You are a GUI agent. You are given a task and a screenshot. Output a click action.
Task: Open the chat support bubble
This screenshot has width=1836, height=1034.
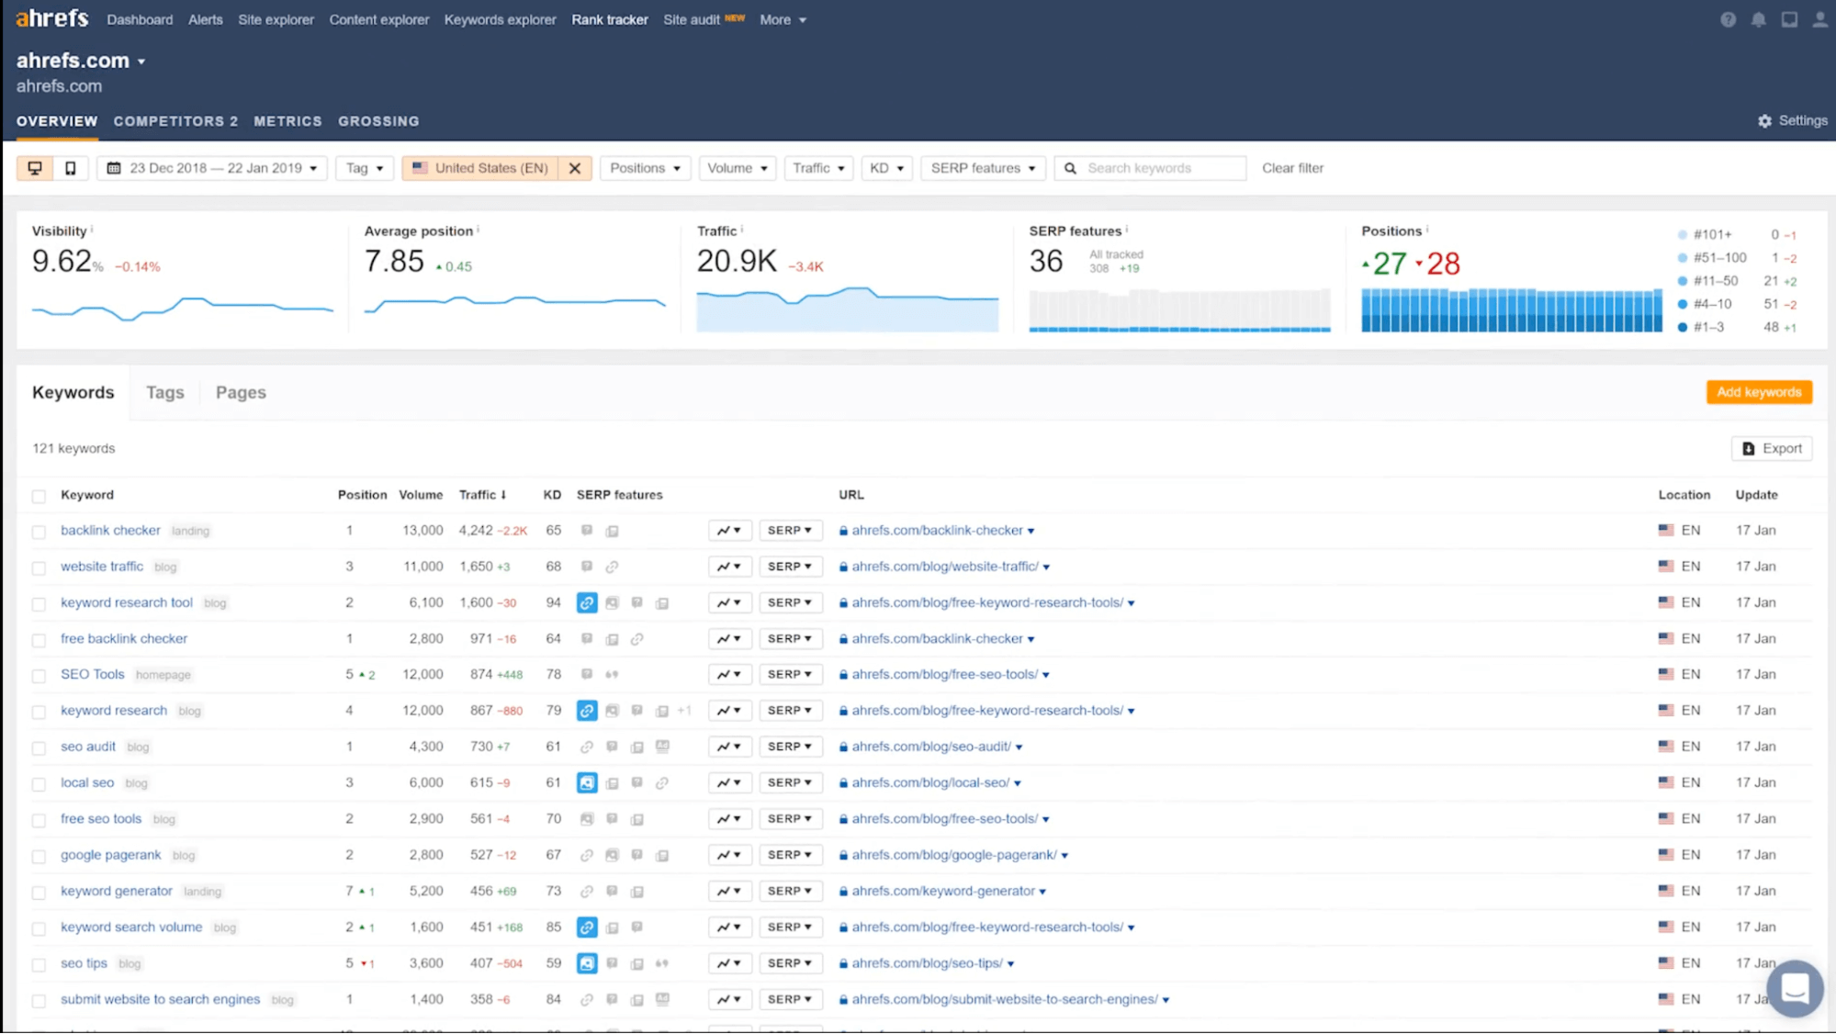point(1794,989)
